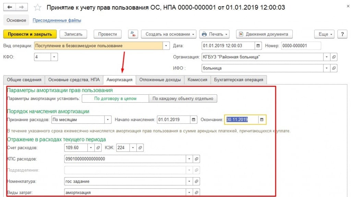Open calendar picker for Дата field
The height and width of the screenshot is (197, 351).
click(x=258, y=46)
